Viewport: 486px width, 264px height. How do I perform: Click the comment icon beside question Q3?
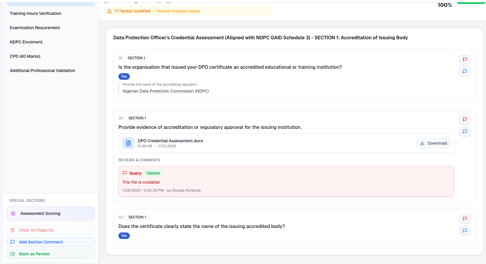pos(465,231)
